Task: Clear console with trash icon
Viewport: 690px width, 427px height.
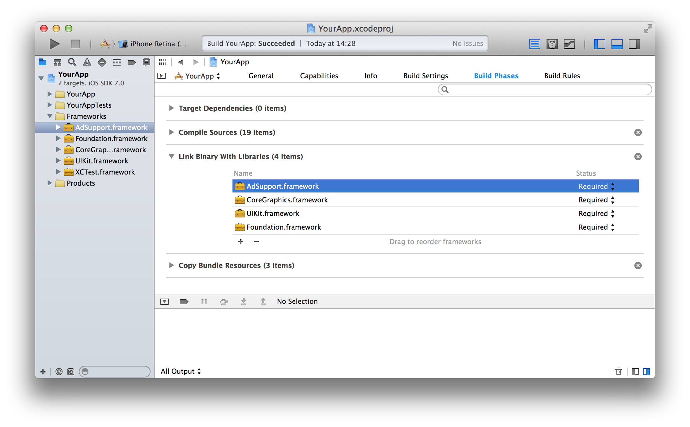Action: [x=618, y=371]
